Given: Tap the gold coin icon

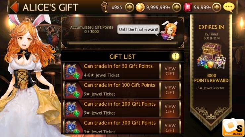Looking at the screenshot, I should (140, 7).
